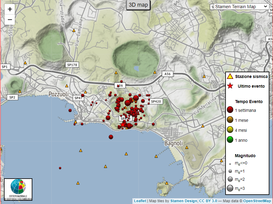This screenshot has width=273, height=204.
Task: Click the red '1 settimana' legend circle
Action: pos(230,110)
